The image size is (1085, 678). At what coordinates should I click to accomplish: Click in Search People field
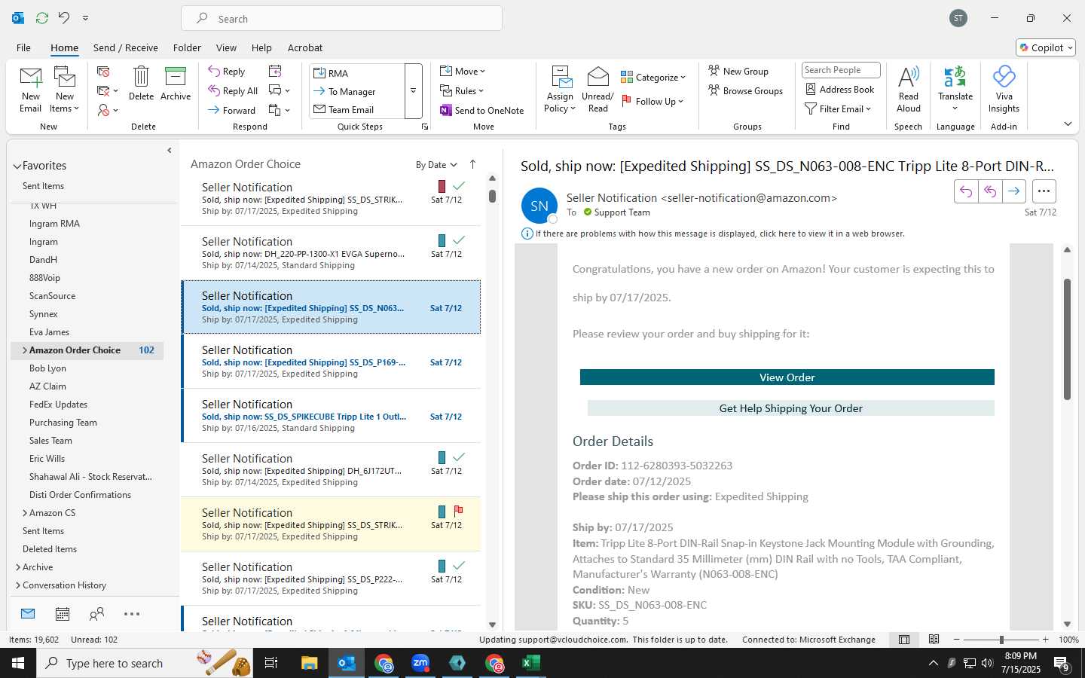point(841,70)
